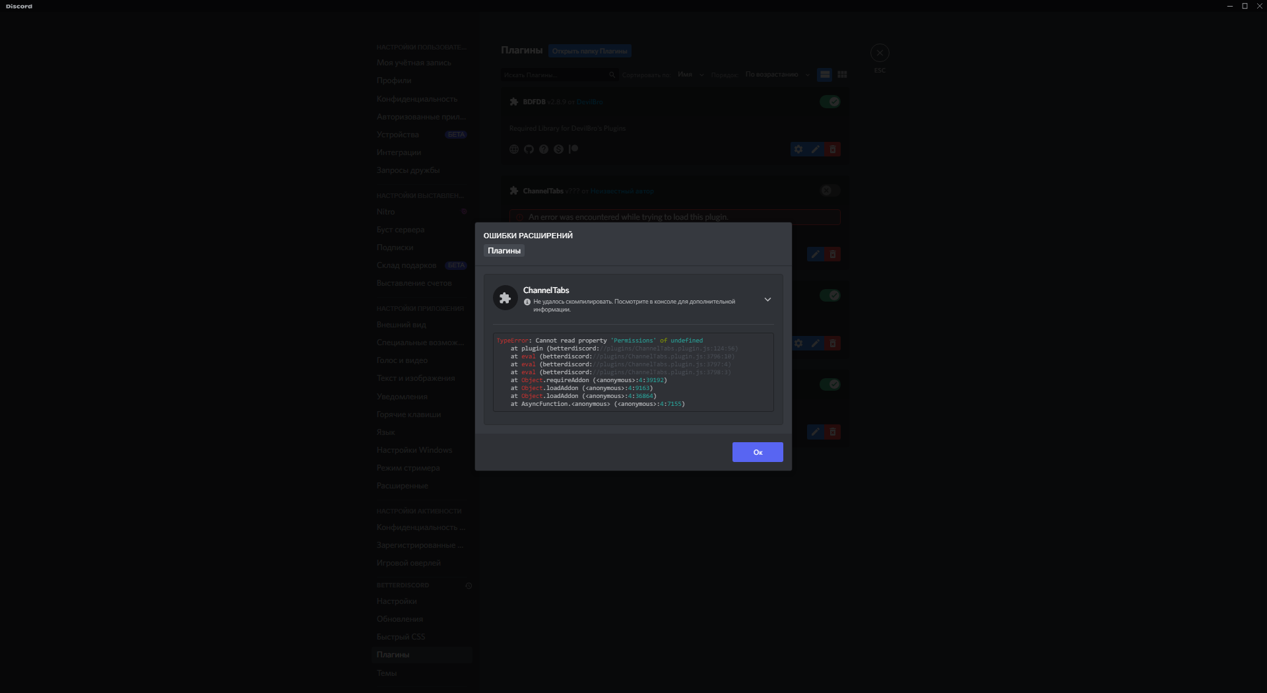1267x693 pixels.
Task: Open Моя учётная запись settings
Action: pos(422,63)
